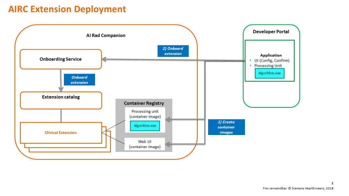
Task: Click the "2) Onboard extension" blue label
Action: (173, 51)
